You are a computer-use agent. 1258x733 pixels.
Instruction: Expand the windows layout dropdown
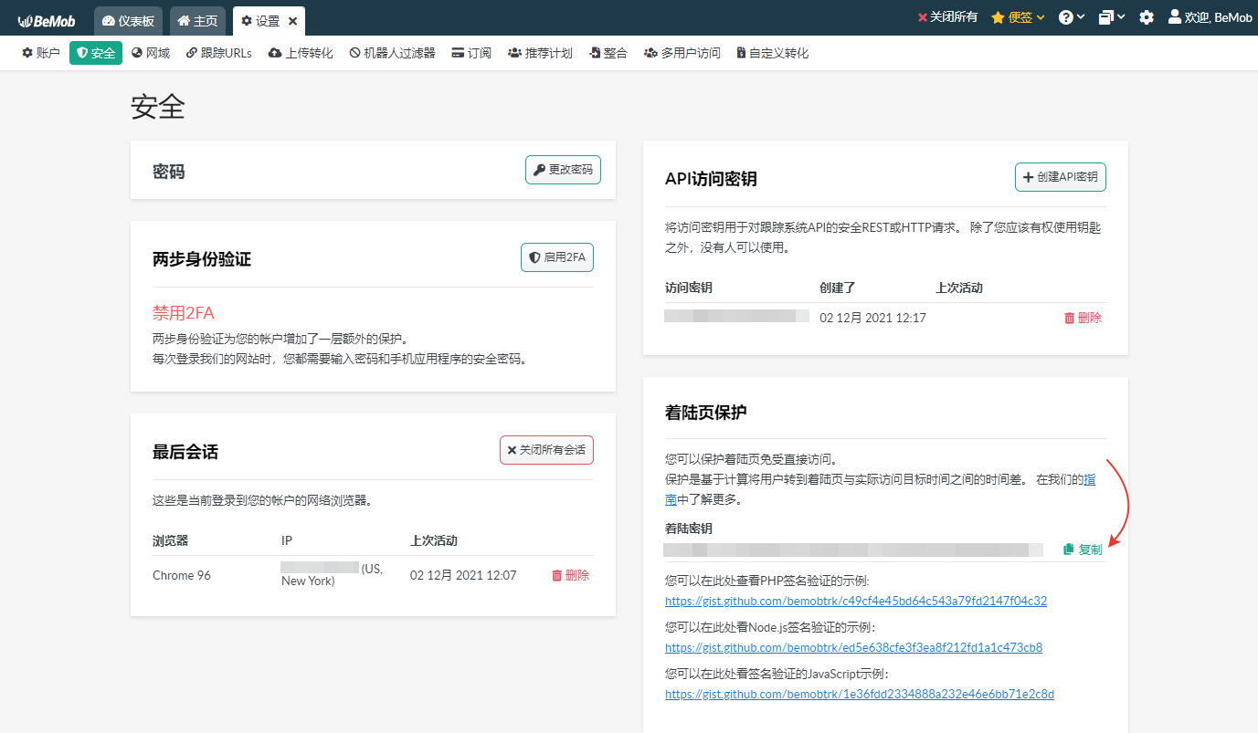(1112, 17)
